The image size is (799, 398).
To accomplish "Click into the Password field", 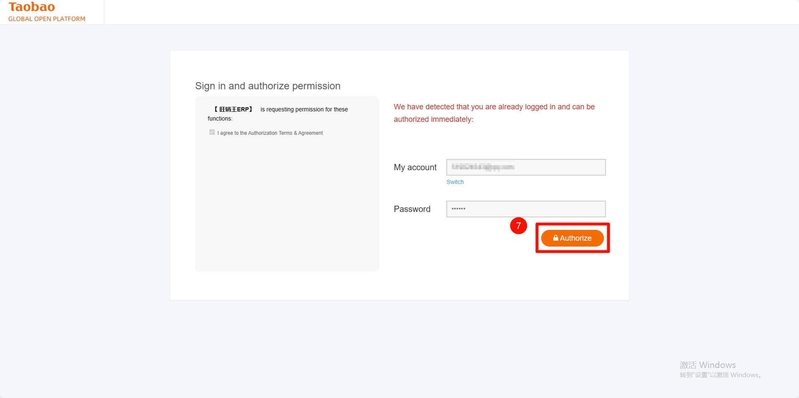I will pyautogui.click(x=526, y=209).
